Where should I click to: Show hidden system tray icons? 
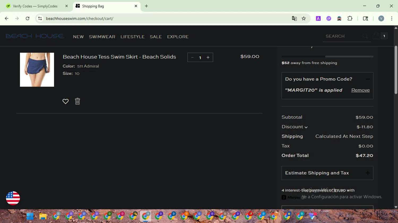(x=340, y=216)
